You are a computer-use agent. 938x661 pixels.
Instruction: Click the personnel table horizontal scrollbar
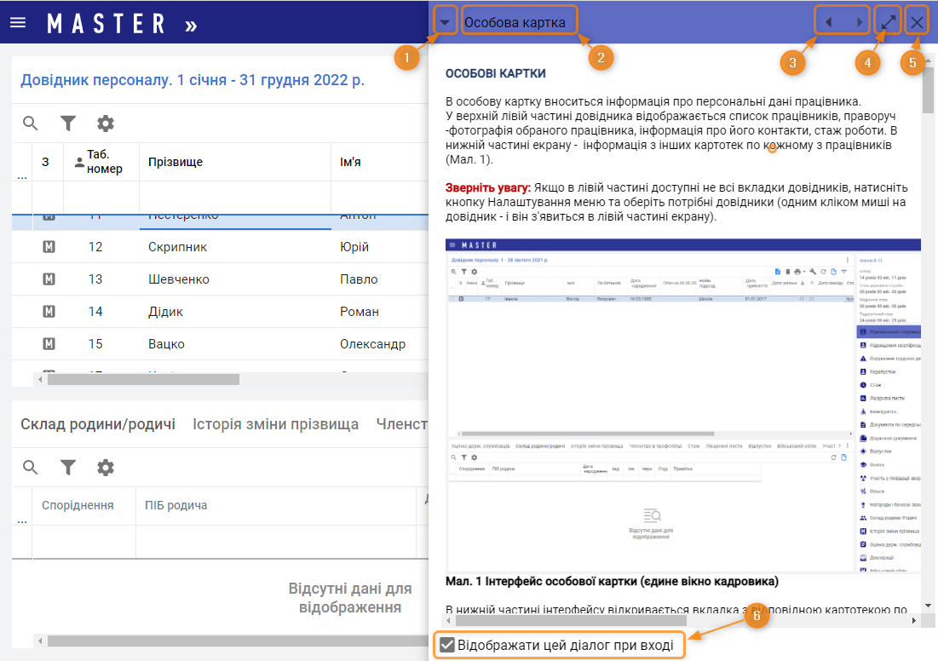pyautogui.click(x=143, y=380)
